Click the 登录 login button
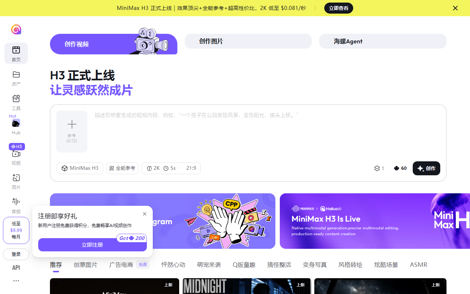 click(16, 254)
